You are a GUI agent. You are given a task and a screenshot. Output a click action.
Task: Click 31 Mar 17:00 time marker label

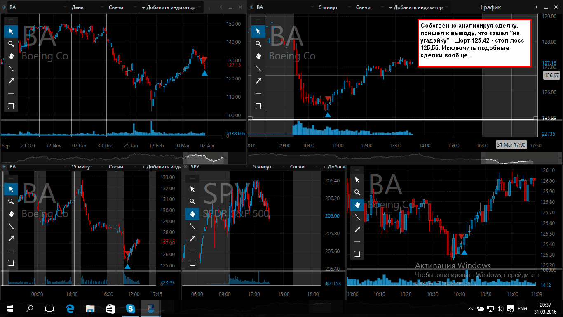click(511, 145)
